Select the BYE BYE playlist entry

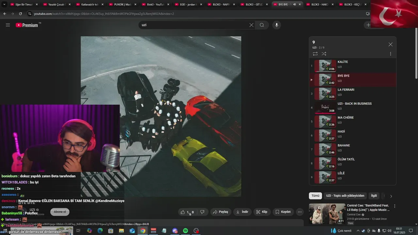coord(353,80)
